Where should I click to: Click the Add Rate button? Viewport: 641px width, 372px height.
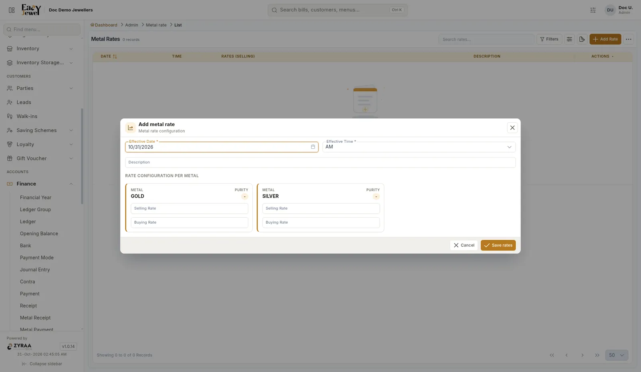(x=605, y=39)
